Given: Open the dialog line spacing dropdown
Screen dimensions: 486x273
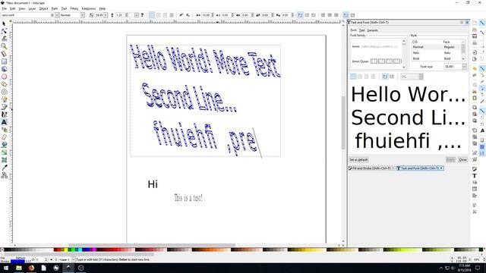Looking at the screenshot, I should (421, 77).
